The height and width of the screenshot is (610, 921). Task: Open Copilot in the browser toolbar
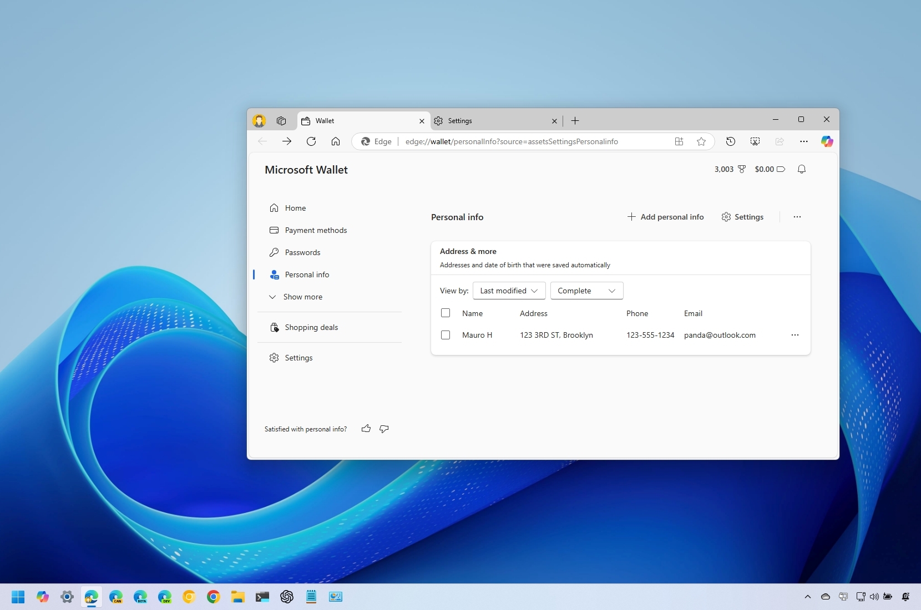(x=827, y=141)
